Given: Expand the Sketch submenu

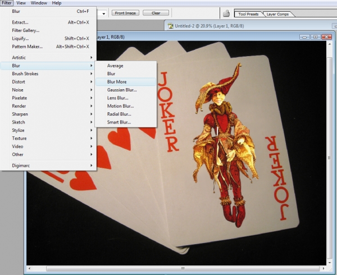Looking at the screenshot, I should (x=48, y=122).
